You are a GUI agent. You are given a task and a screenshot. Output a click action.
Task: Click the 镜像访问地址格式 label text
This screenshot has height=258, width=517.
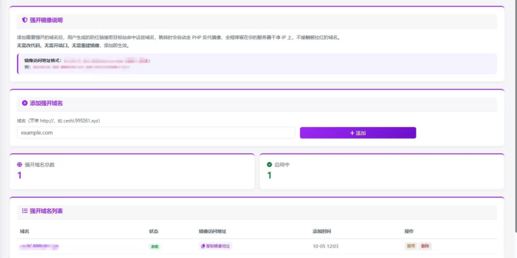[x=43, y=61]
